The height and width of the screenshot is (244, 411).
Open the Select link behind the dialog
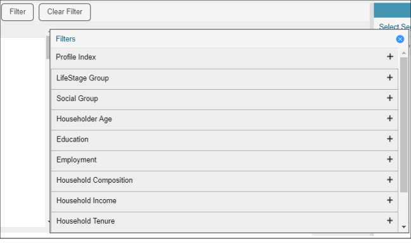pos(395,27)
